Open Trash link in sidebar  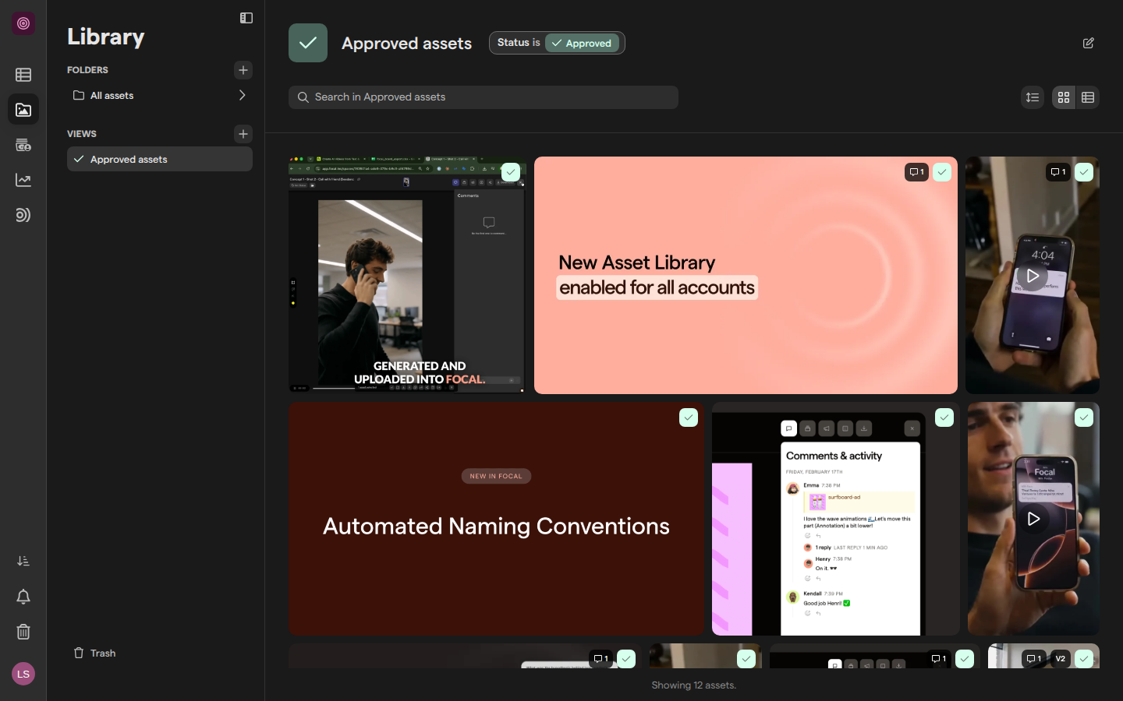[x=94, y=653]
